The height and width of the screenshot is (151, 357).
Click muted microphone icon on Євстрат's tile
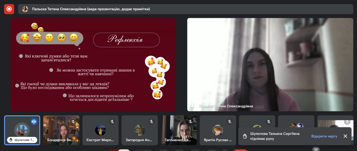tap(112, 122)
